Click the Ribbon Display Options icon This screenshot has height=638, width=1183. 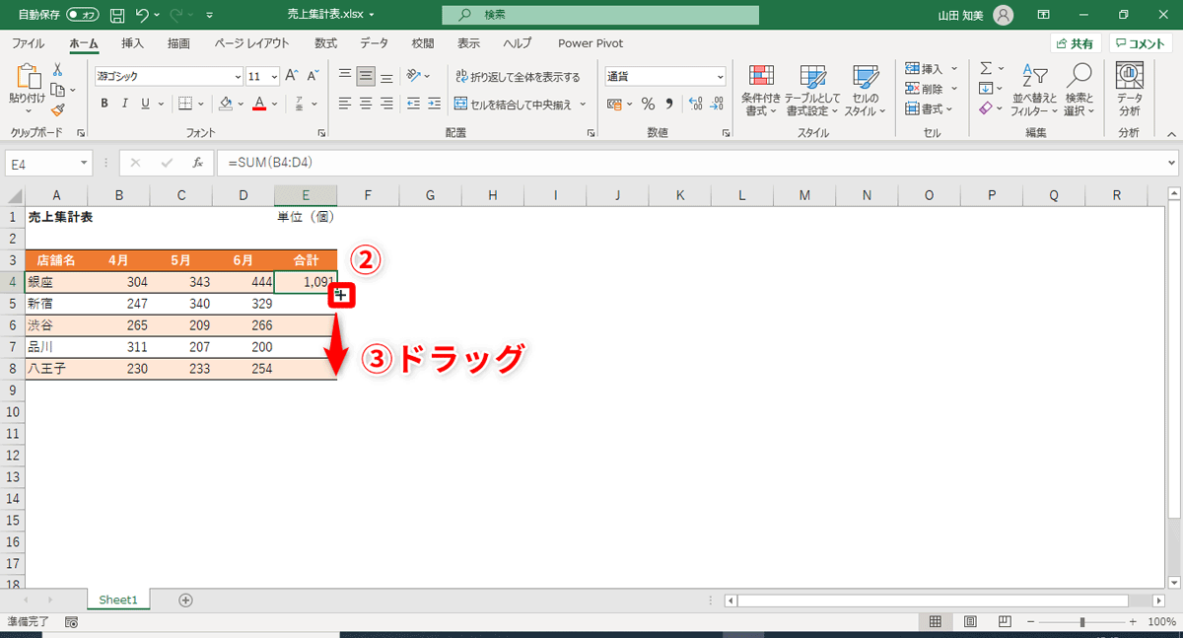point(1045,15)
